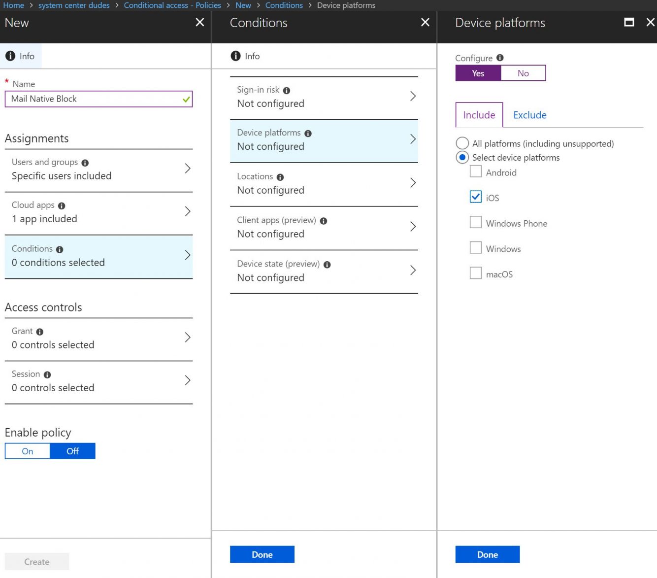This screenshot has height=578, width=657.
Task: Click the info icon beside Configure
Action: coord(499,58)
